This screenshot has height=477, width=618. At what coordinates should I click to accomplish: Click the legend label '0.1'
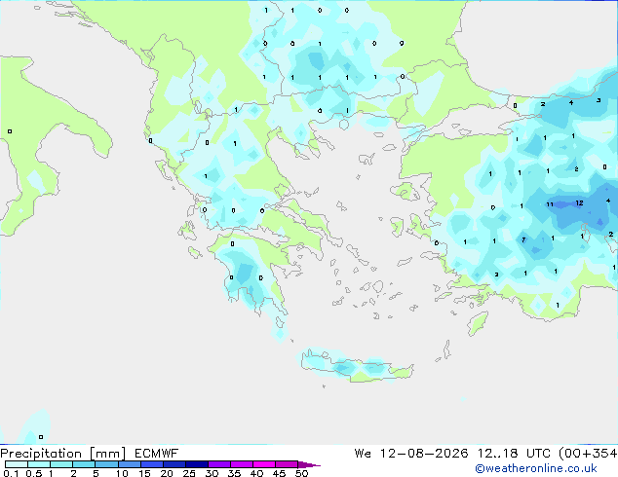[11, 473]
